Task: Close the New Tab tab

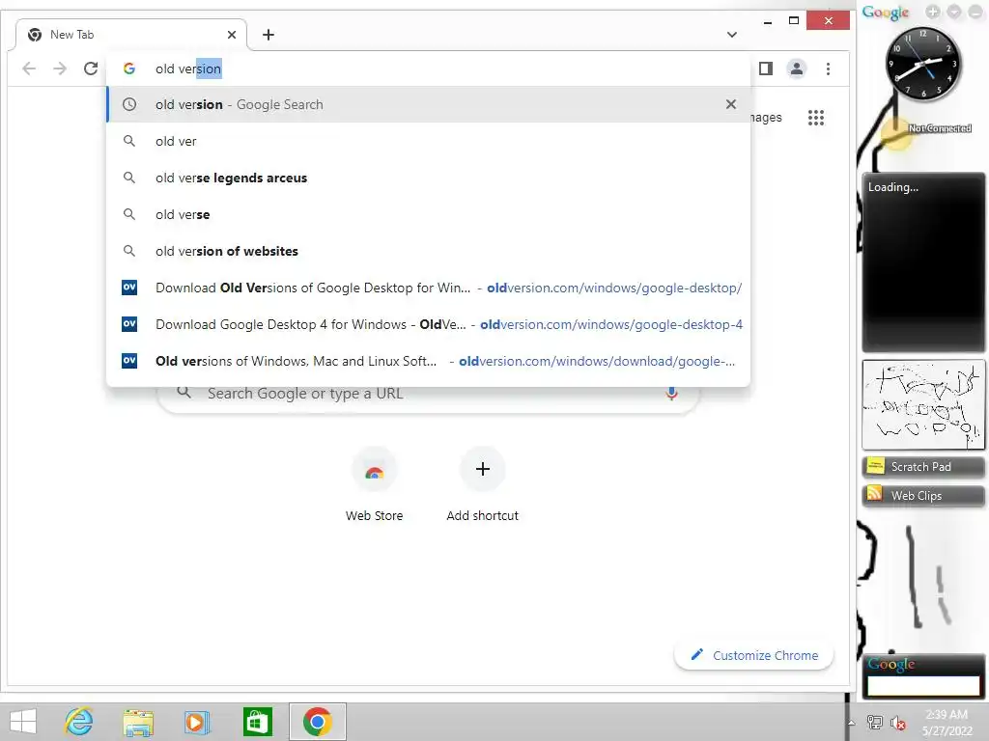Action: tap(232, 35)
